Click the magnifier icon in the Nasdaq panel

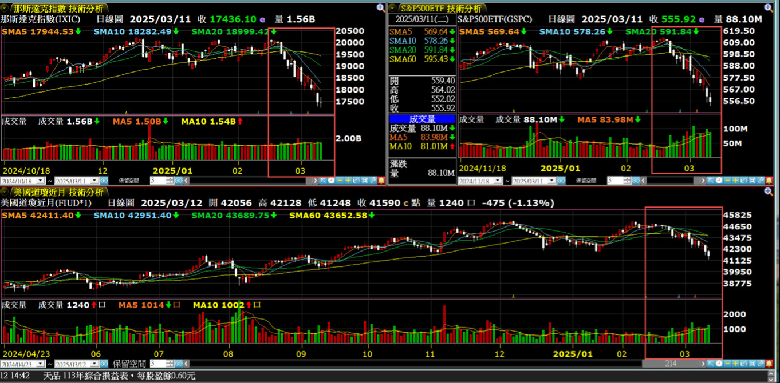[x=381, y=8]
